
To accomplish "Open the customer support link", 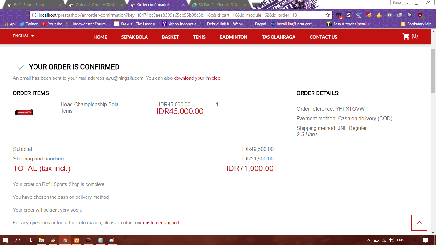I will click(161, 223).
